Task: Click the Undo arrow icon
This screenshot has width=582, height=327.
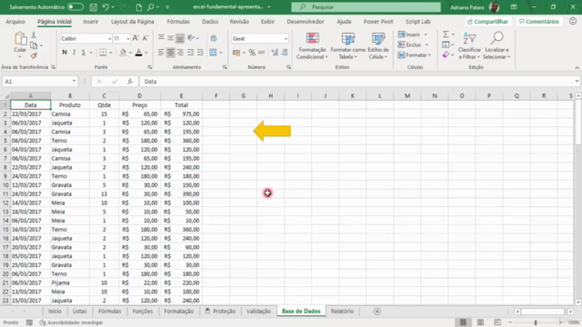Action: pos(105,7)
